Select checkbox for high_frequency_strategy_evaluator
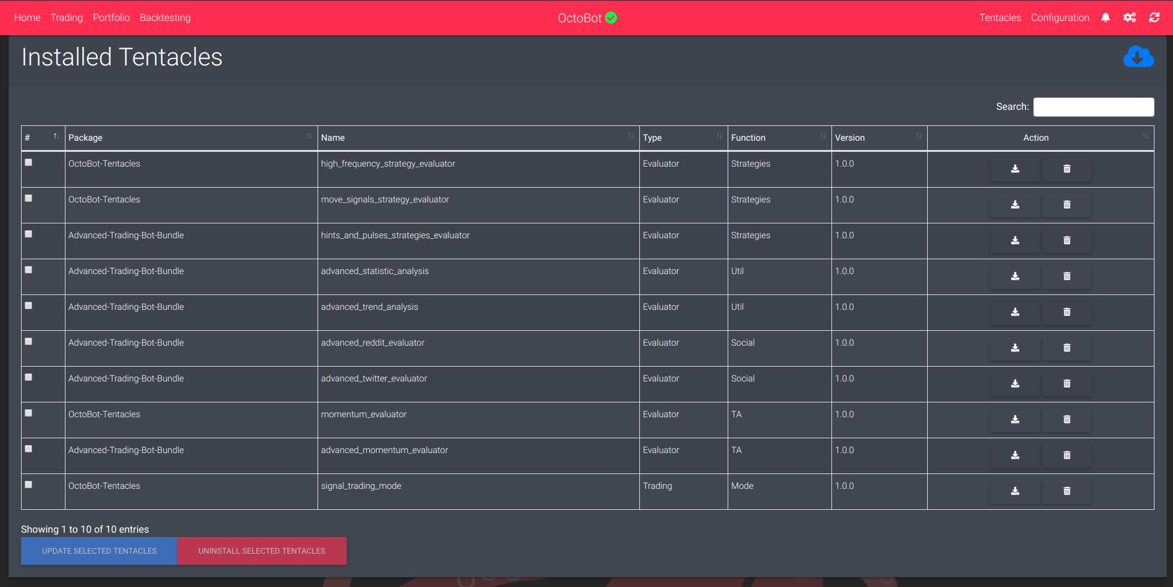 point(28,162)
